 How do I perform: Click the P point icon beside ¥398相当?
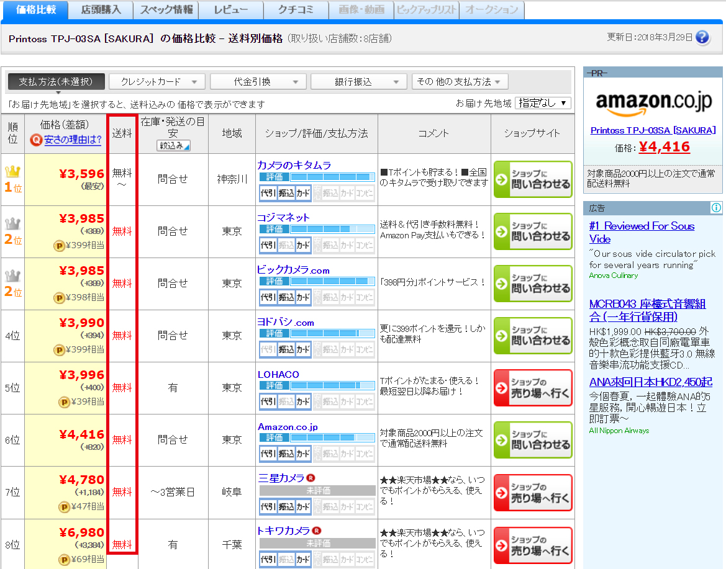(59, 298)
